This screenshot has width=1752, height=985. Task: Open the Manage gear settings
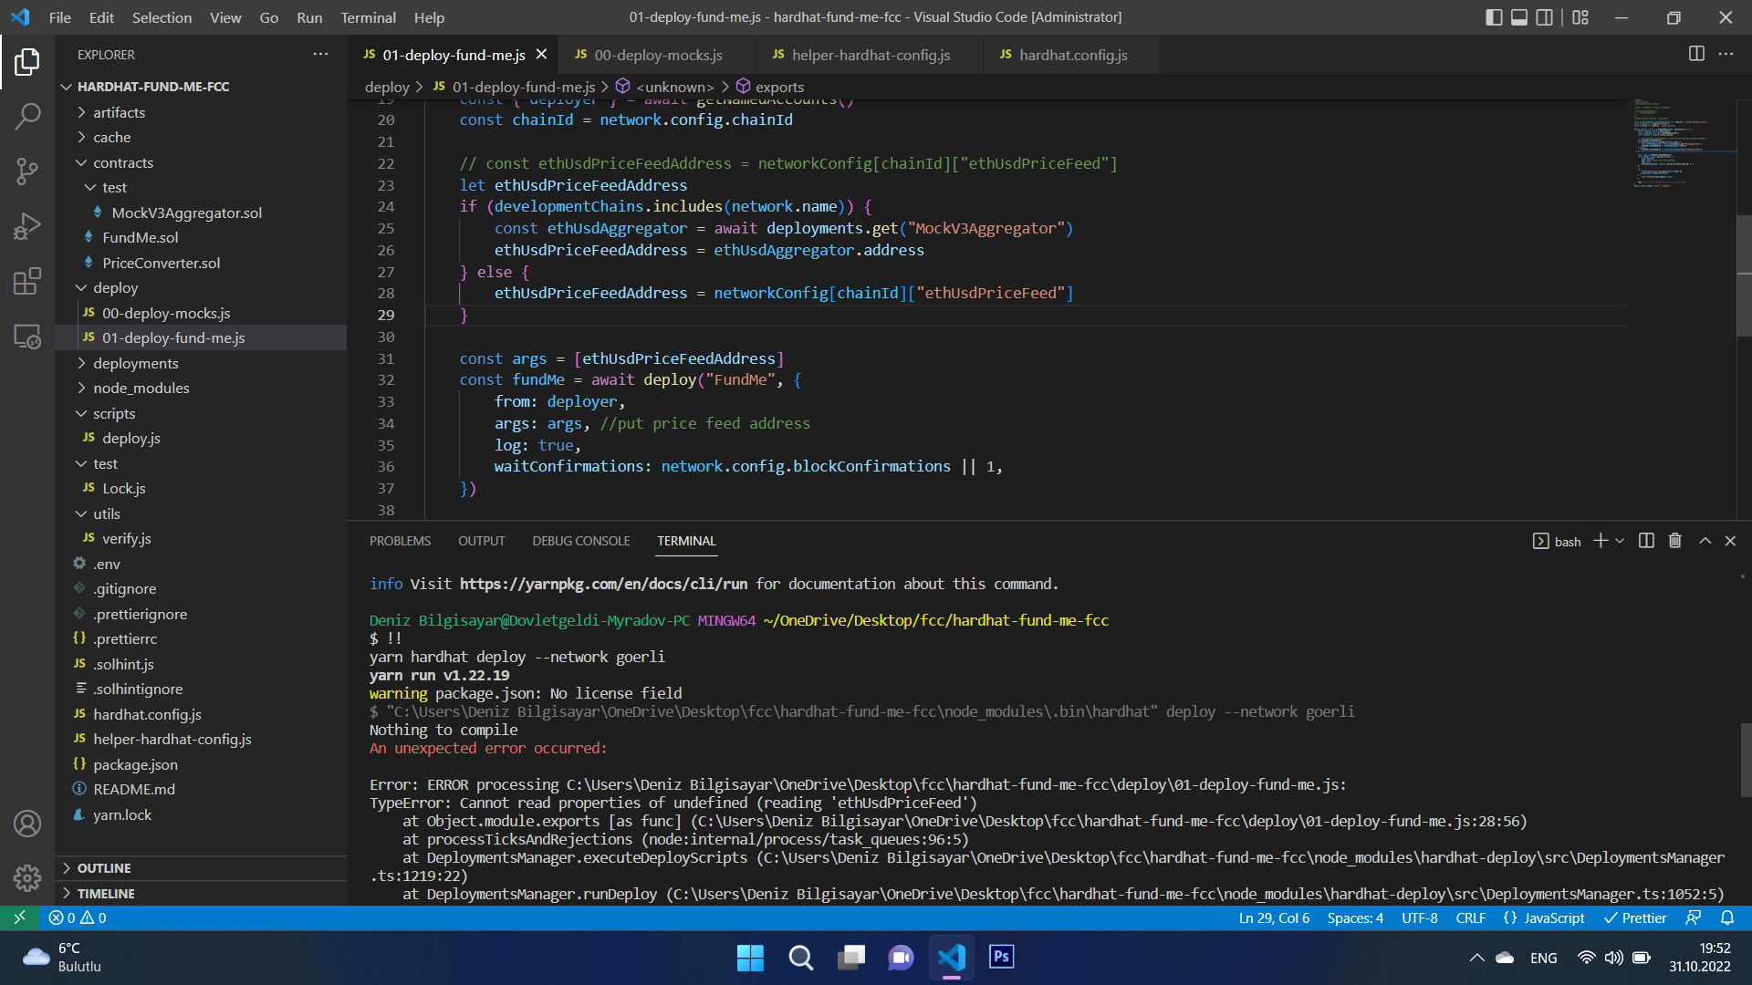[x=27, y=878]
